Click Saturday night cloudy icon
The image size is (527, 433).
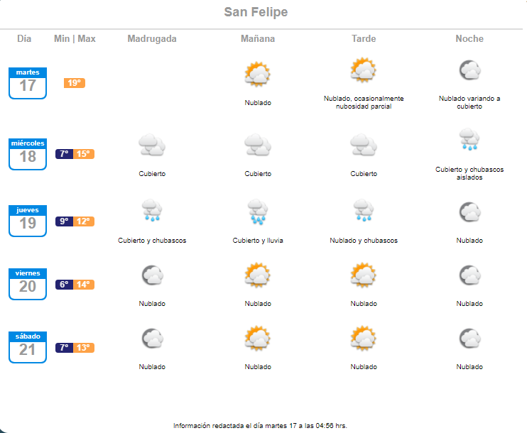[x=469, y=339]
